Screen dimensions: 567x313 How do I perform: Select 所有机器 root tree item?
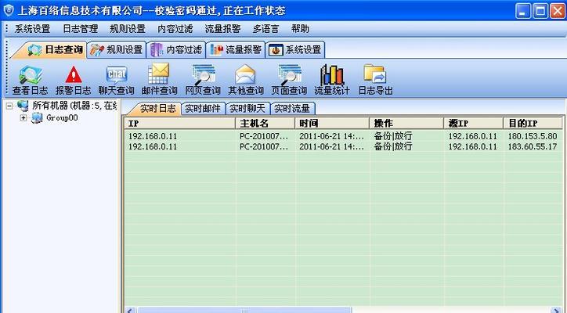pyautogui.click(x=74, y=106)
